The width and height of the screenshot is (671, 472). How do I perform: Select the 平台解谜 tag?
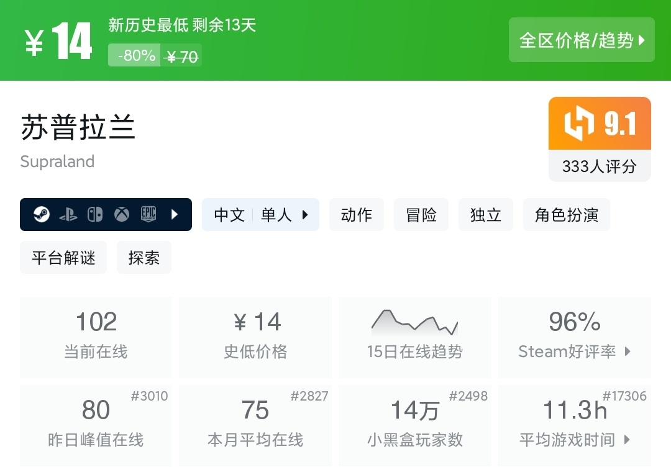63,258
